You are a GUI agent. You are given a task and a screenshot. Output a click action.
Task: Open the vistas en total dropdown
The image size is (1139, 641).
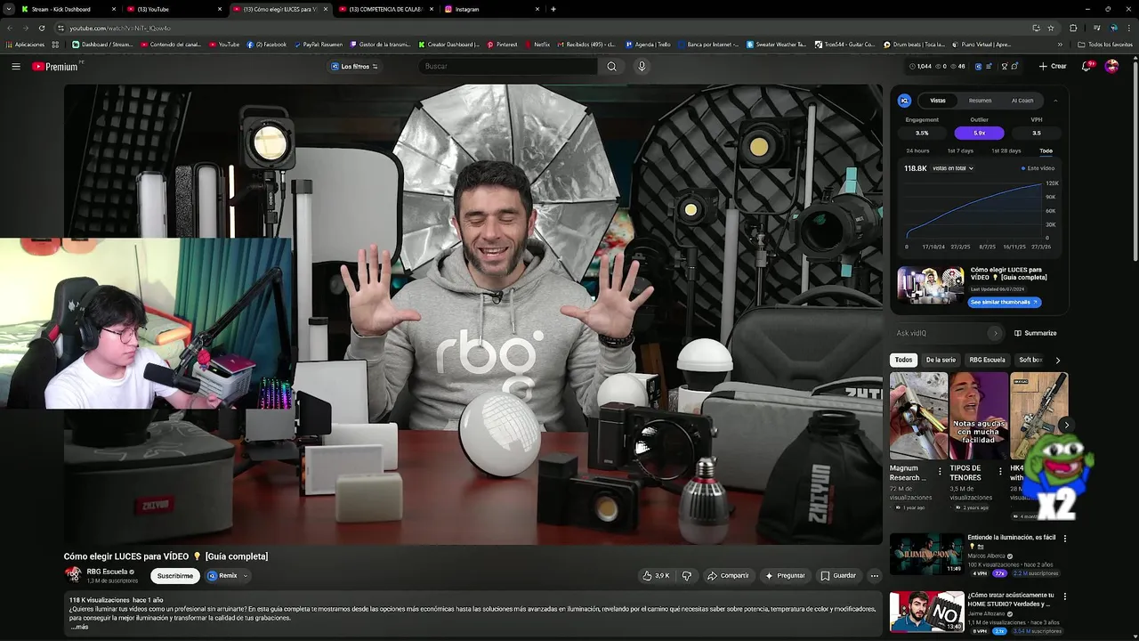(x=953, y=168)
